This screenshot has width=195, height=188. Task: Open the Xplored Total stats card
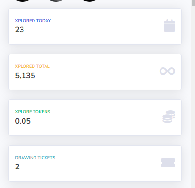95,72
